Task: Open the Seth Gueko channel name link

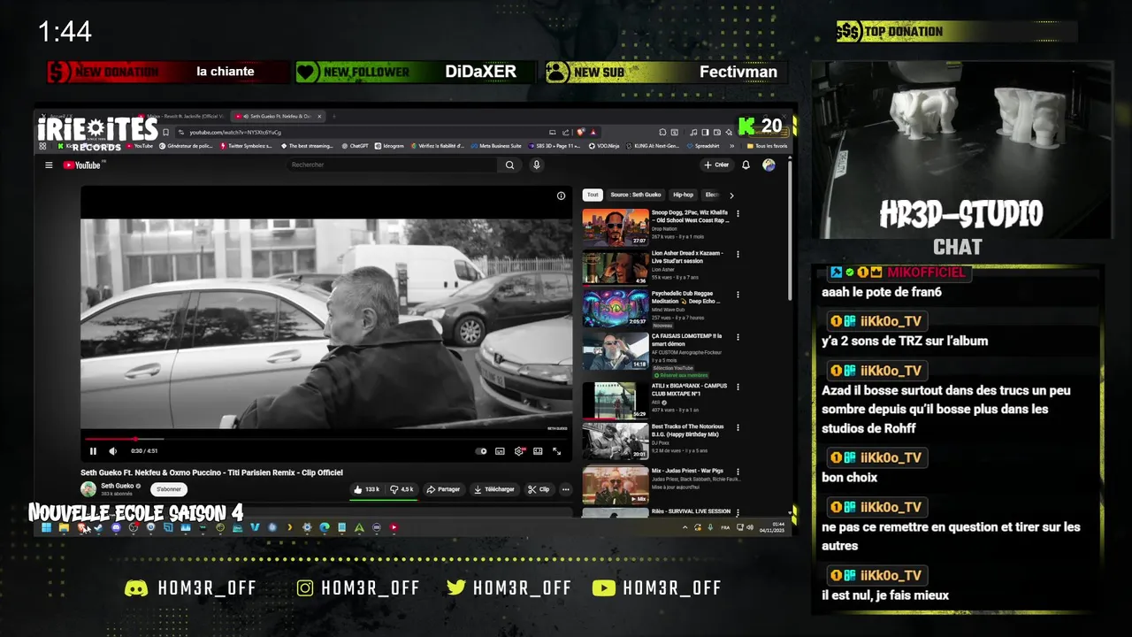Action: (x=117, y=486)
